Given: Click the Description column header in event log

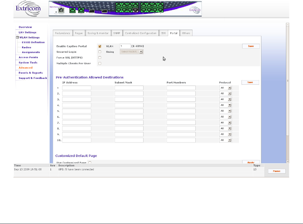Looking at the screenshot, I should pos(66,166).
